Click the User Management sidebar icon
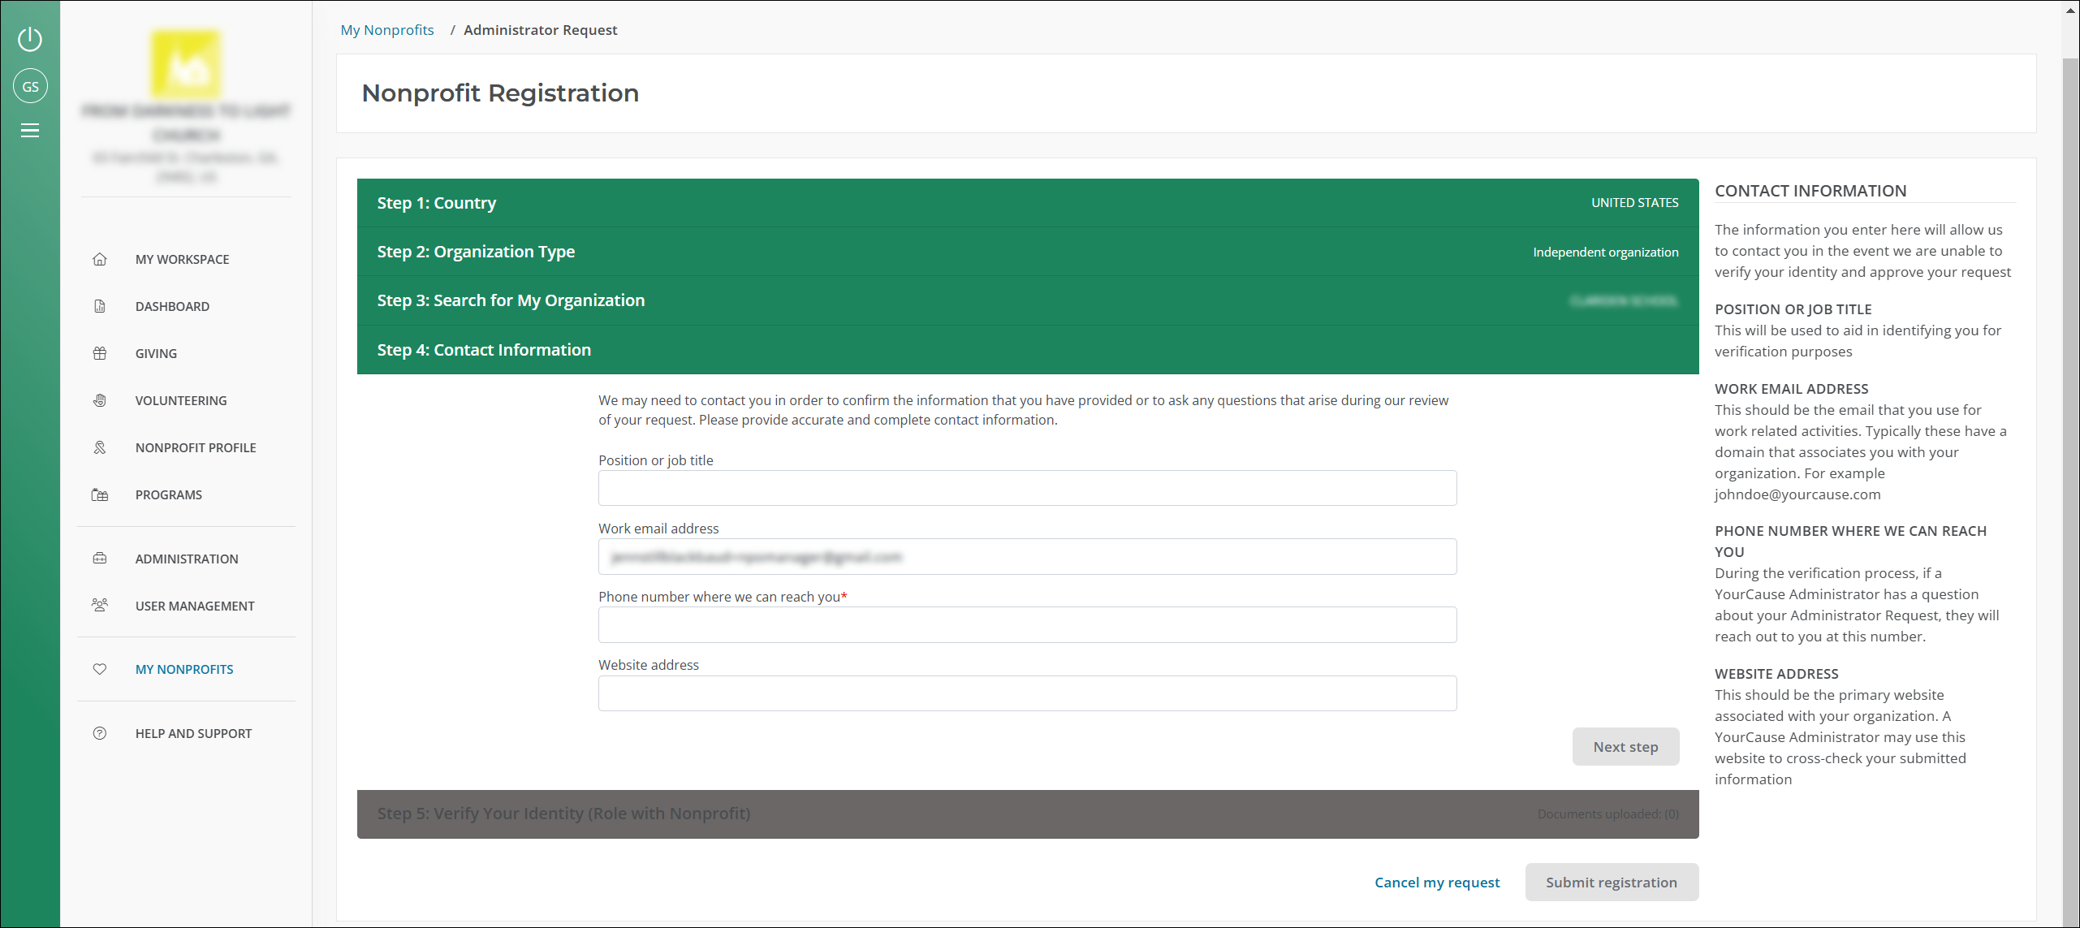2080x928 pixels. (x=101, y=606)
